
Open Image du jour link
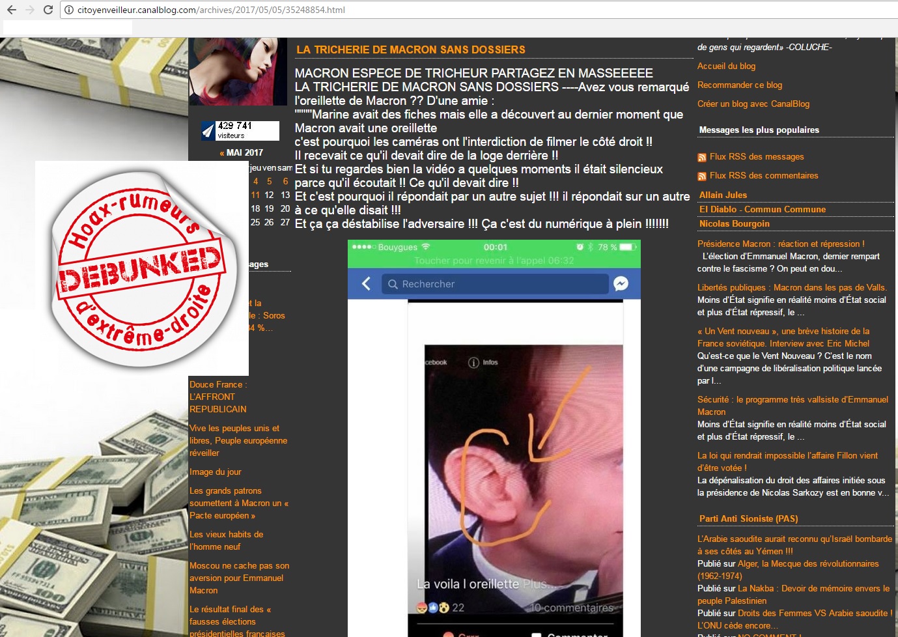click(216, 472)
